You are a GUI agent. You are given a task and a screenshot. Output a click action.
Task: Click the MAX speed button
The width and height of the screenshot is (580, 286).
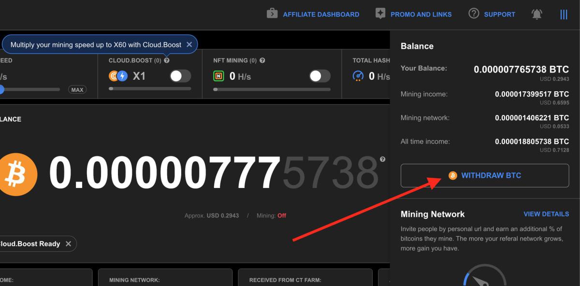tap(77, 89)
